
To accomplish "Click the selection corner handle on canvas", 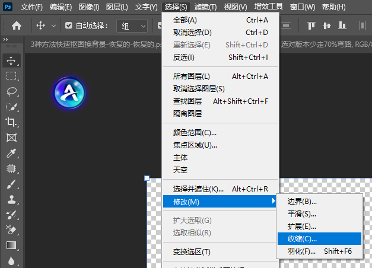I will [x=147, y=178].
